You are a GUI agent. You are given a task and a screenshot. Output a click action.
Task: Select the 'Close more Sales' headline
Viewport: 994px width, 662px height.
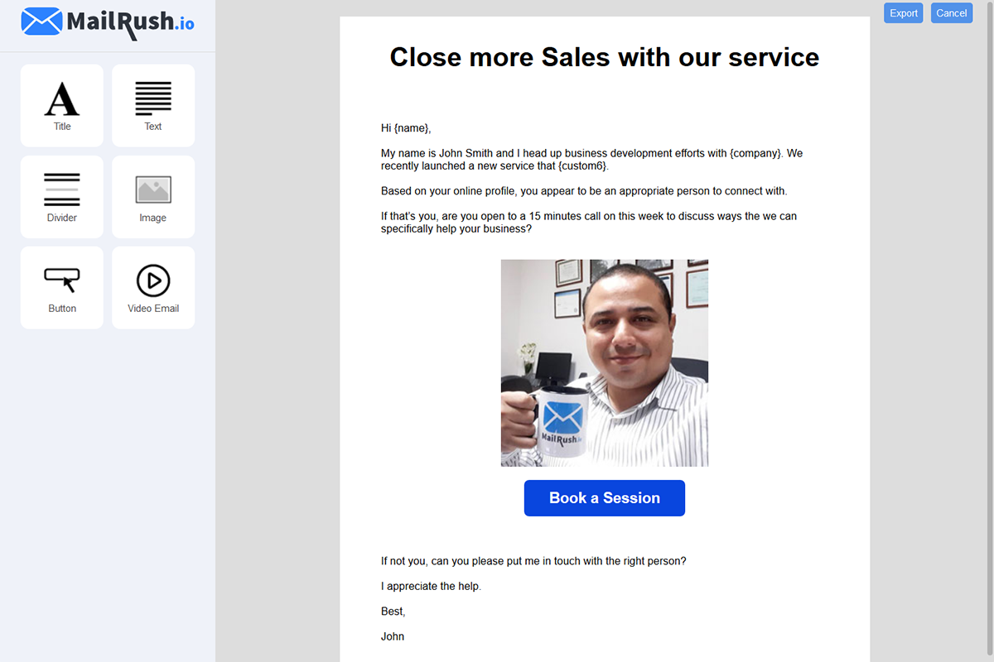tap(605, 57)
